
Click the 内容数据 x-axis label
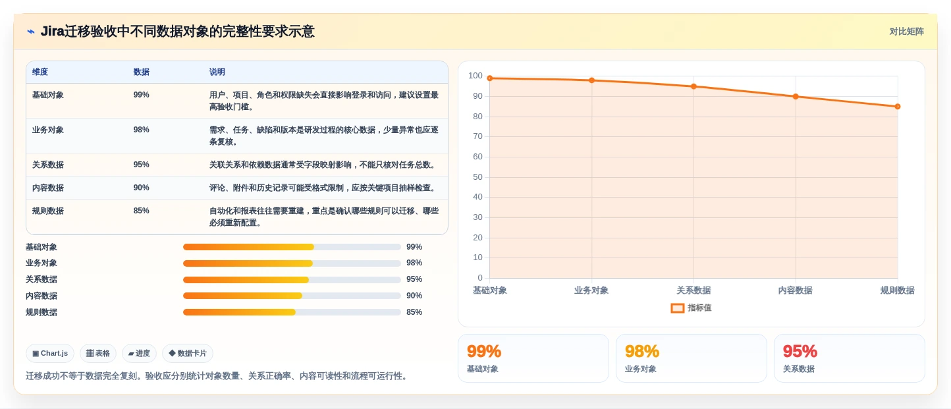[x=796, y=290]
